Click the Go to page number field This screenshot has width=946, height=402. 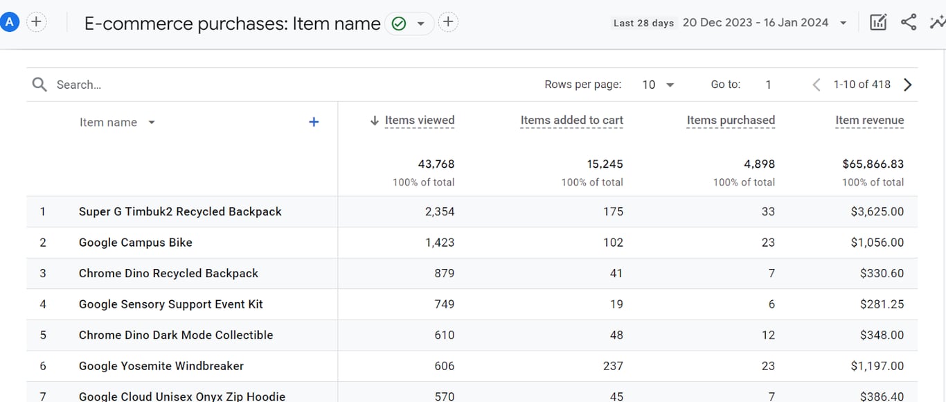tap(769, 85)
